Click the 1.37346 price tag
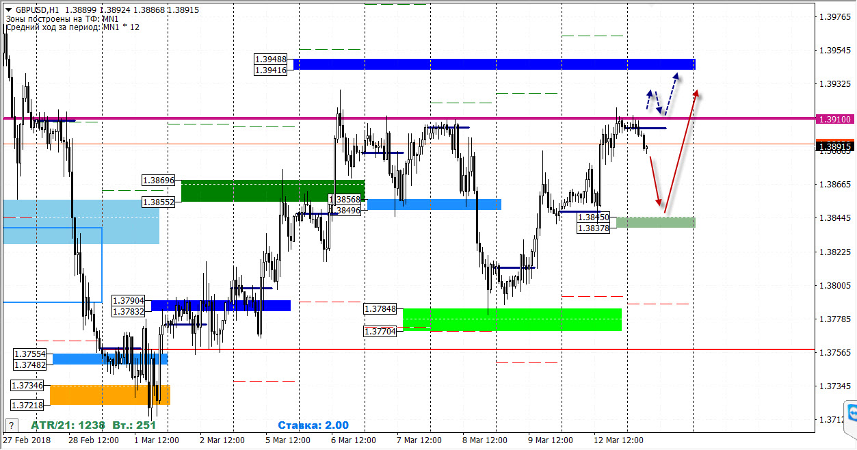857x450 pixels. click(x=27, y=386)
